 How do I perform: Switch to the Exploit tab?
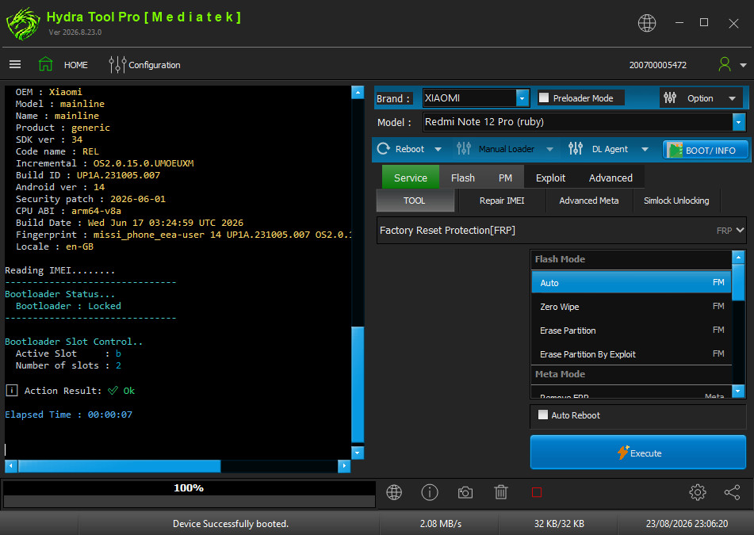click(x=550, y=178)
